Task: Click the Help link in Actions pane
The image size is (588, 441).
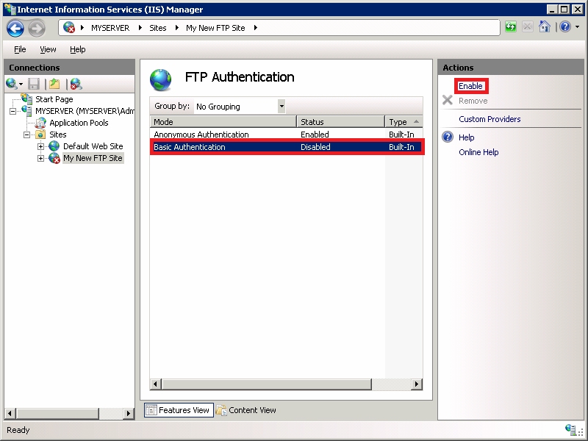Action: (x=466, y=137)
